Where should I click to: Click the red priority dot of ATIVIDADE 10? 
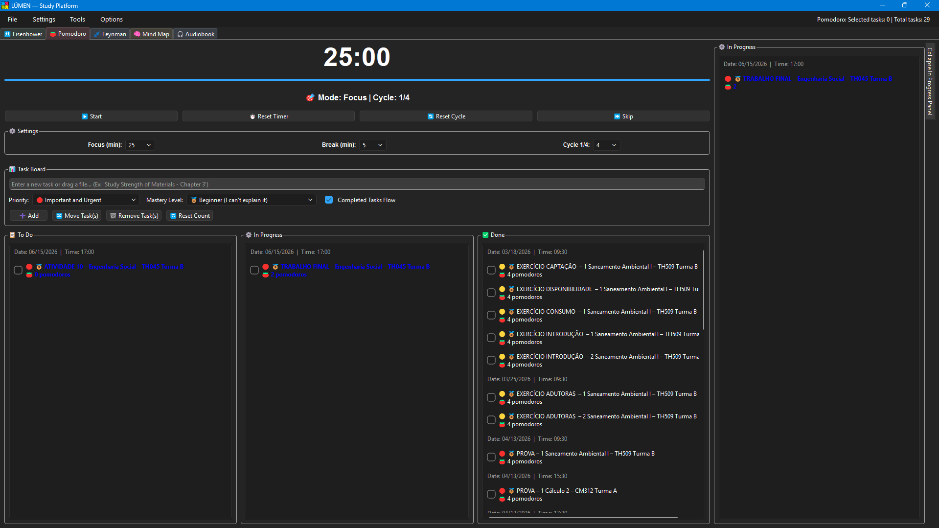[29, 267]
